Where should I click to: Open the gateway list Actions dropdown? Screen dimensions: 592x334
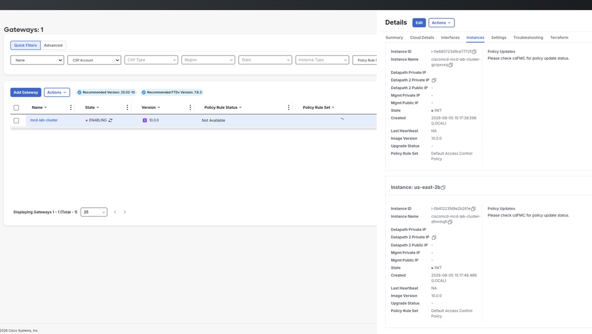click(x=57, y=92)
